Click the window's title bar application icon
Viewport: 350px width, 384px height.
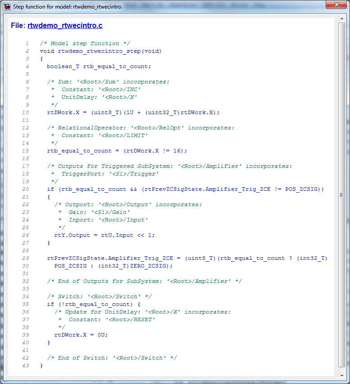tap(7, 7)
